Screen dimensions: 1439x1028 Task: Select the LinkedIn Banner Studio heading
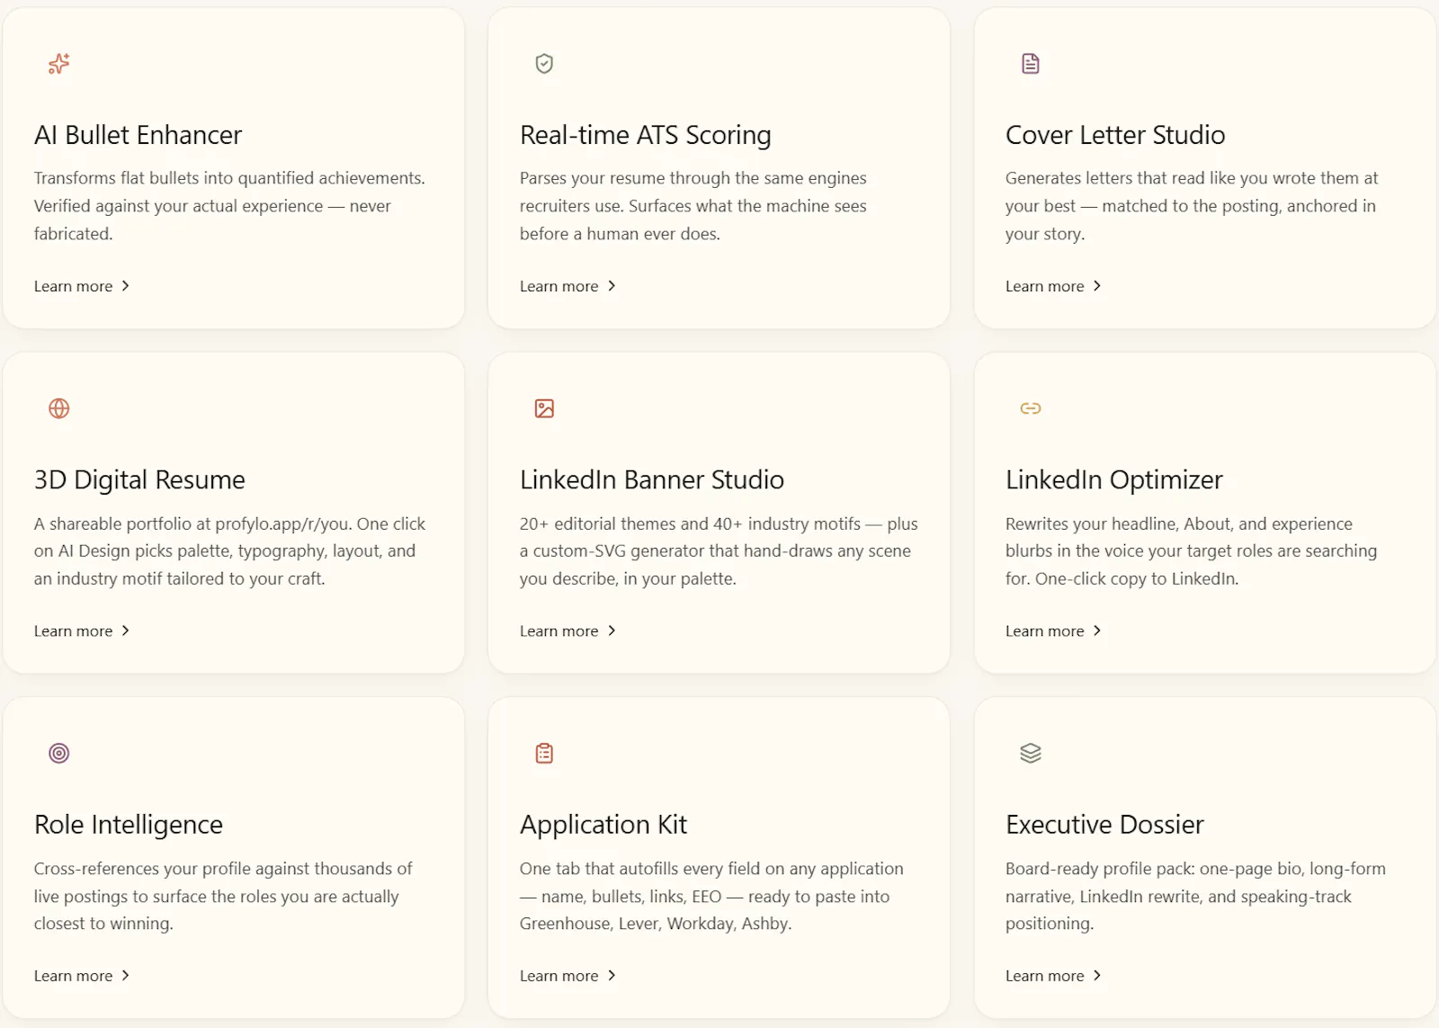[x=652, y=479]
